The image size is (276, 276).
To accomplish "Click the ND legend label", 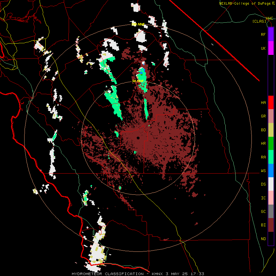I will click(x=263, y=239).
